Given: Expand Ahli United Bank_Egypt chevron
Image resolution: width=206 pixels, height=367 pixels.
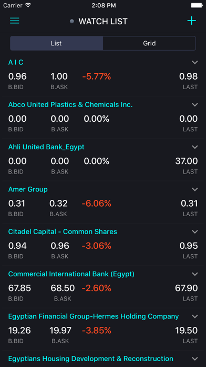Looking at the screenshot, I should point(195,147).
